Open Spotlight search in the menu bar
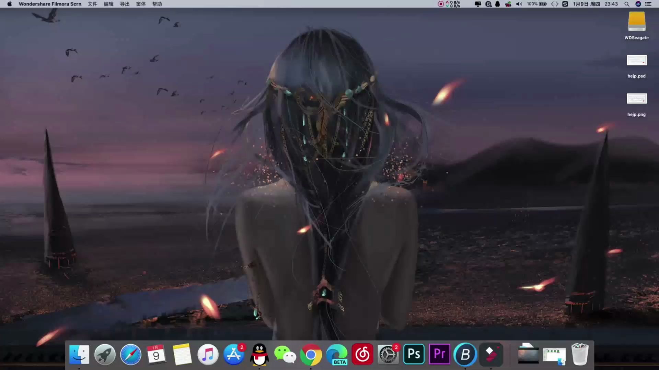Screen dimensions: 659x370 click(626, 4)
